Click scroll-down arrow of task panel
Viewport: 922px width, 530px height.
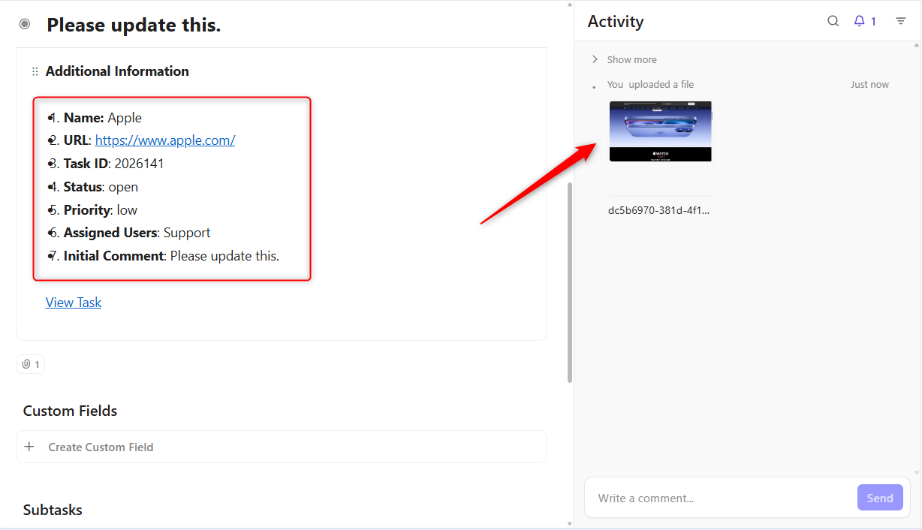(x=569, y=523)
